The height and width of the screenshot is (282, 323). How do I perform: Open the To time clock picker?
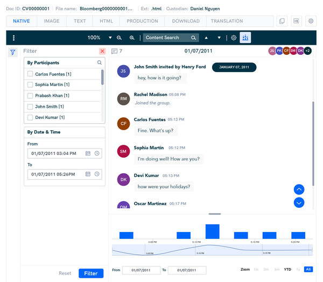click(97, 174)
